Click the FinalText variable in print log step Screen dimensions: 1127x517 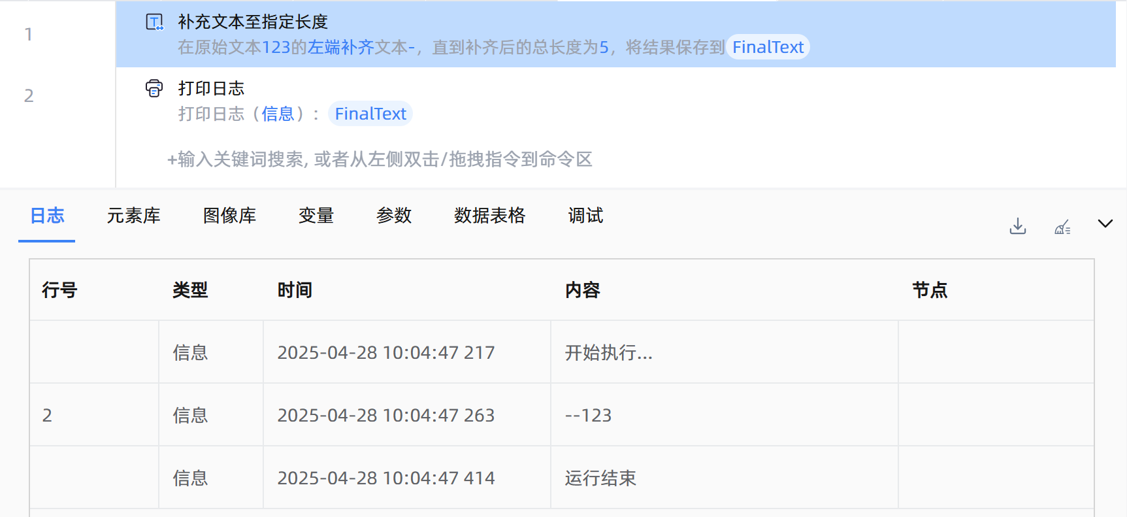tap(370, 114)
